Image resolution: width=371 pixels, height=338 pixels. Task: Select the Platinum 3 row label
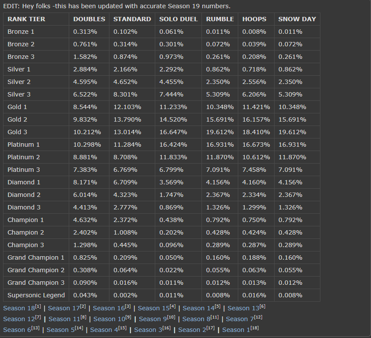(24, 170)
